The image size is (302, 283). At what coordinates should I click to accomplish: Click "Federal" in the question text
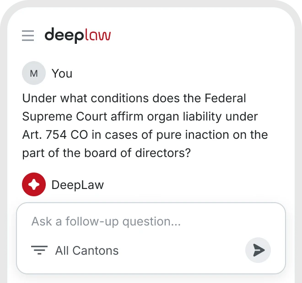point(225,98)
